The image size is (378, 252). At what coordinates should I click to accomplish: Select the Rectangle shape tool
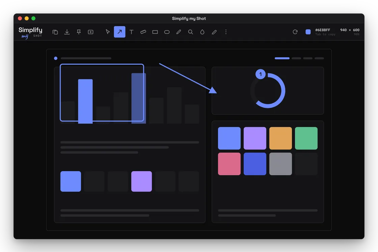pyautogui.click(x=155, y=32)
